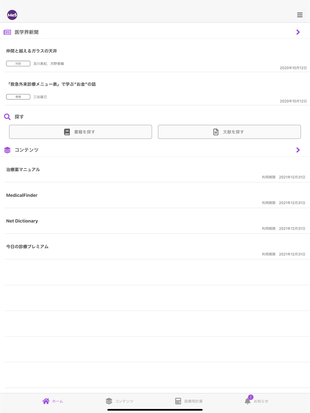Image resolution: width=310 pixels, height=413 pixels.
Task: Click the 医学界新聞 newspaper icon
Action: (x=7, y=32)
